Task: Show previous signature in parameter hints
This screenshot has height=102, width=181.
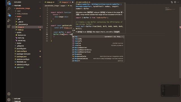Action: pos(74,29)
